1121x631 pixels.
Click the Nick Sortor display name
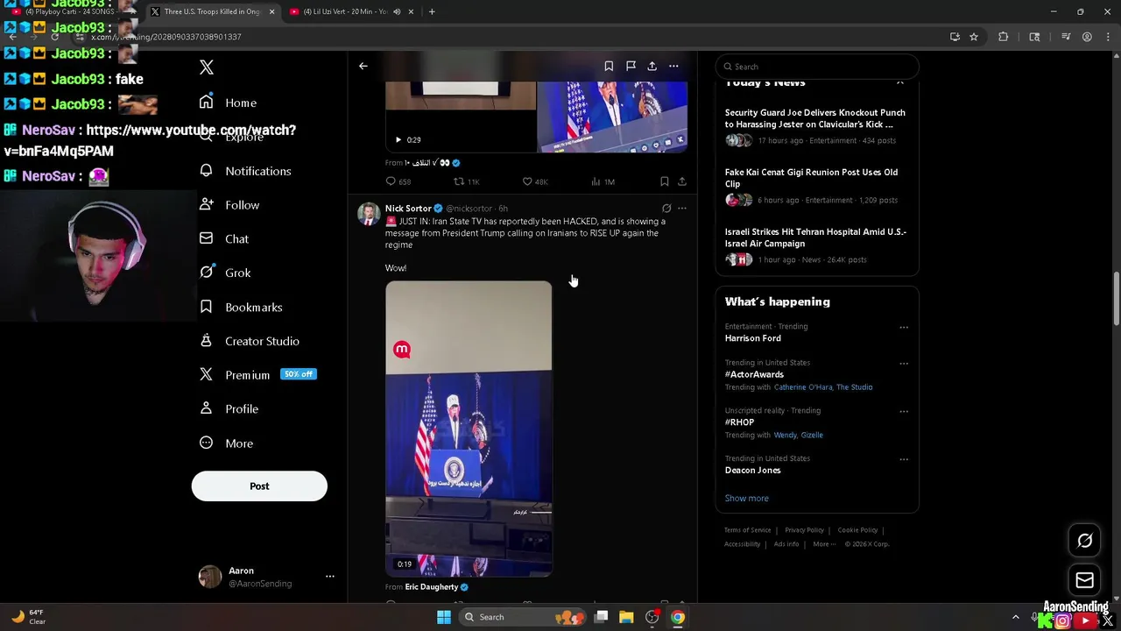click(408, 209)
